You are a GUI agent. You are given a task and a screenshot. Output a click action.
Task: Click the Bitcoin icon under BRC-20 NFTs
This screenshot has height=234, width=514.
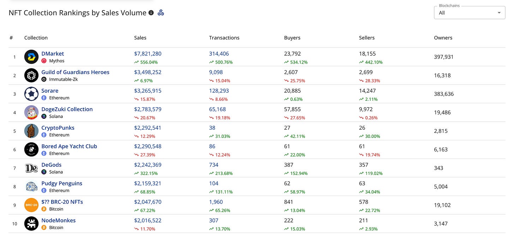tap(44, 209)
